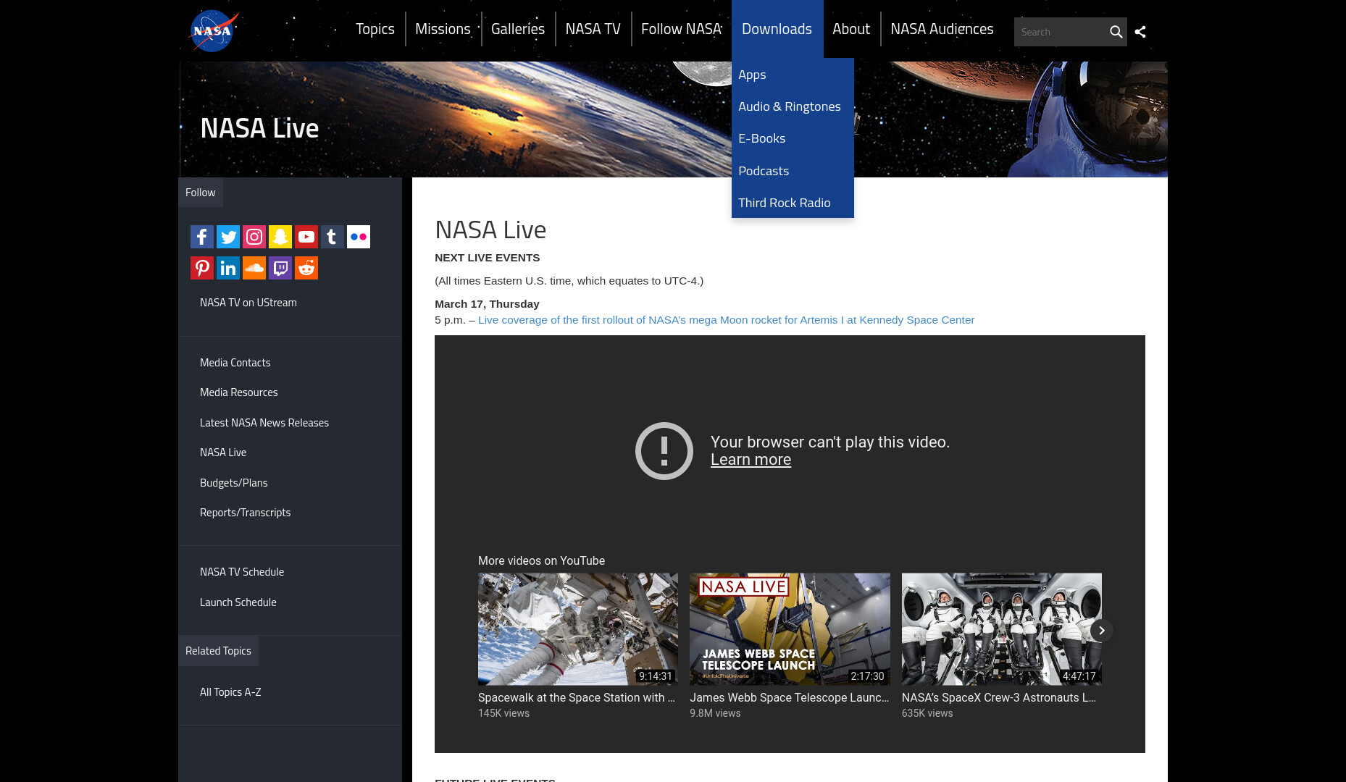Open NASA TV on UStream link
Screen dimensions: 1346x782
coord(248,303)
